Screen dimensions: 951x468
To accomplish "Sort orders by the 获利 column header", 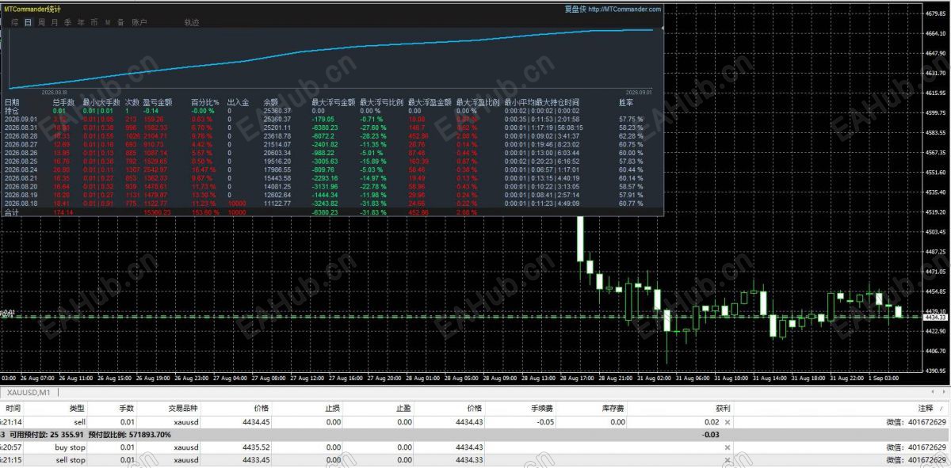I will (x=722, y=408).
